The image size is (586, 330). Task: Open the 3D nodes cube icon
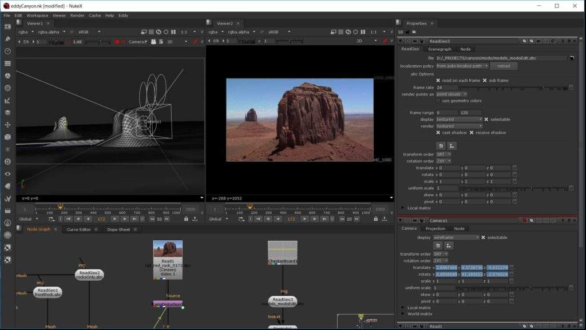pyautogui.click(x=7, y=137)
